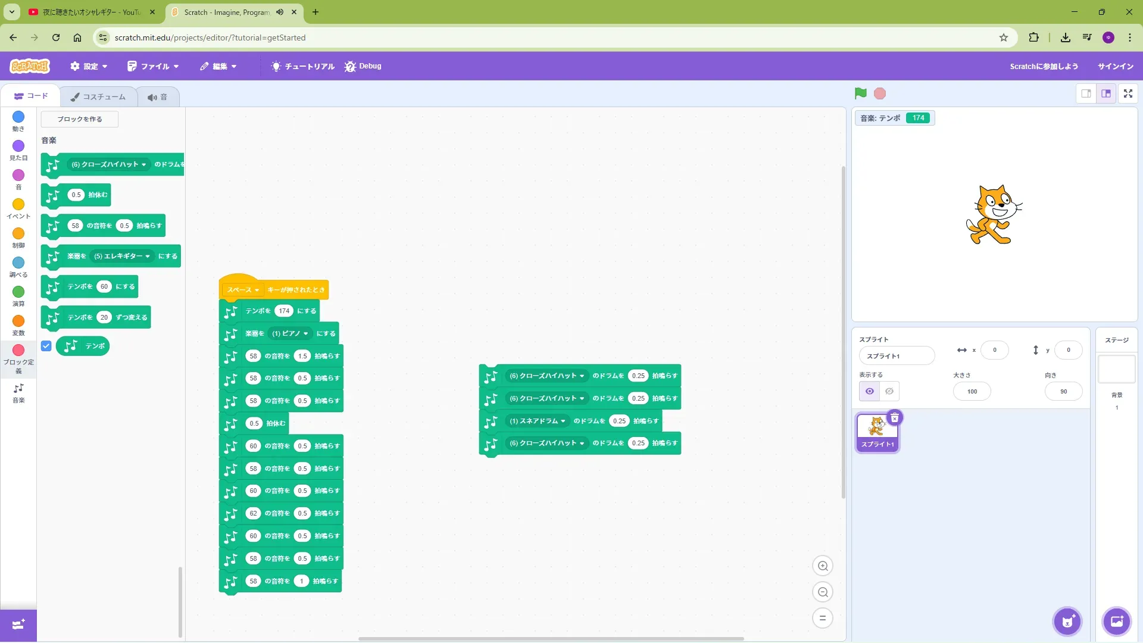The height and width of the screenshot is (643, 1143).
Task: Select the blue Motion category circle
Action: coord(18,117)
